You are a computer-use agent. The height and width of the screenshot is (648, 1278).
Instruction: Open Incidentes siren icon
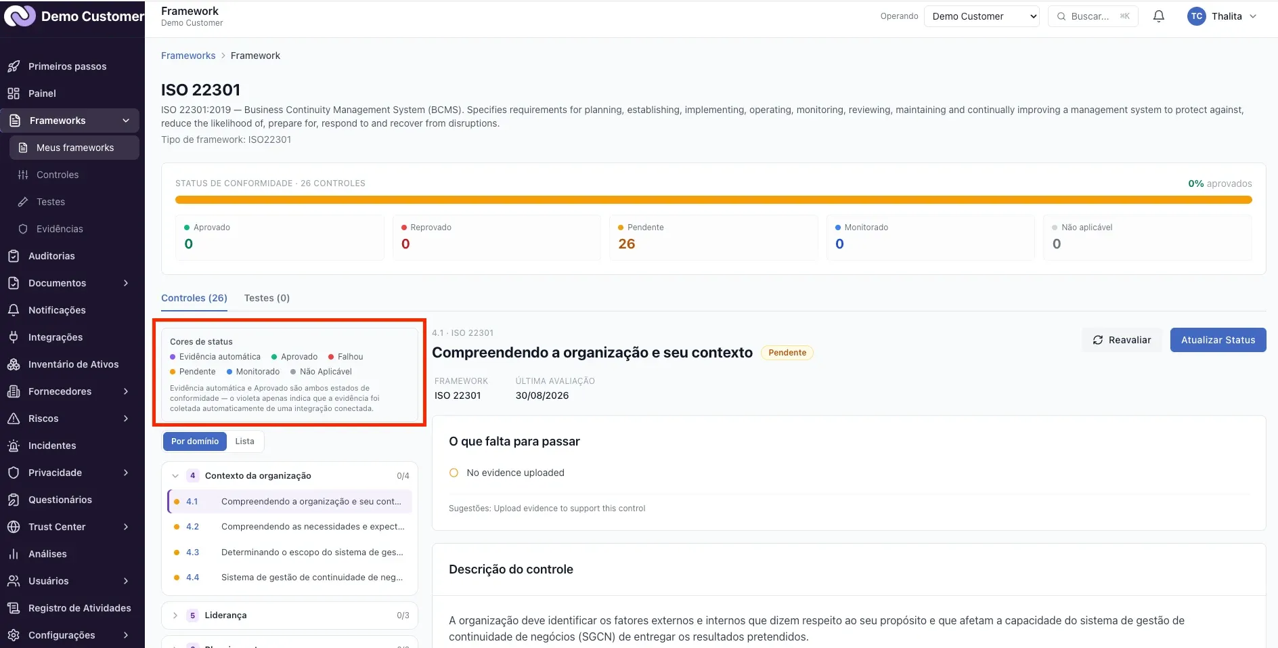pos(14,446)
